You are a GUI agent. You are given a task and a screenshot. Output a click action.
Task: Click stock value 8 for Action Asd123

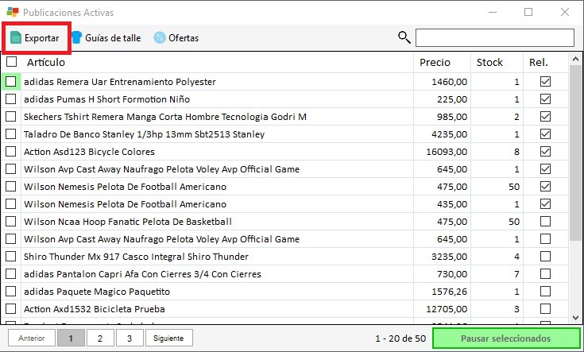tap(516, 152)
